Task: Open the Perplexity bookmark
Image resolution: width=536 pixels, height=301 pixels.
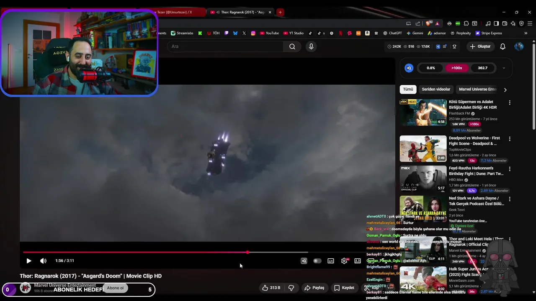Action: coord(461,33)
